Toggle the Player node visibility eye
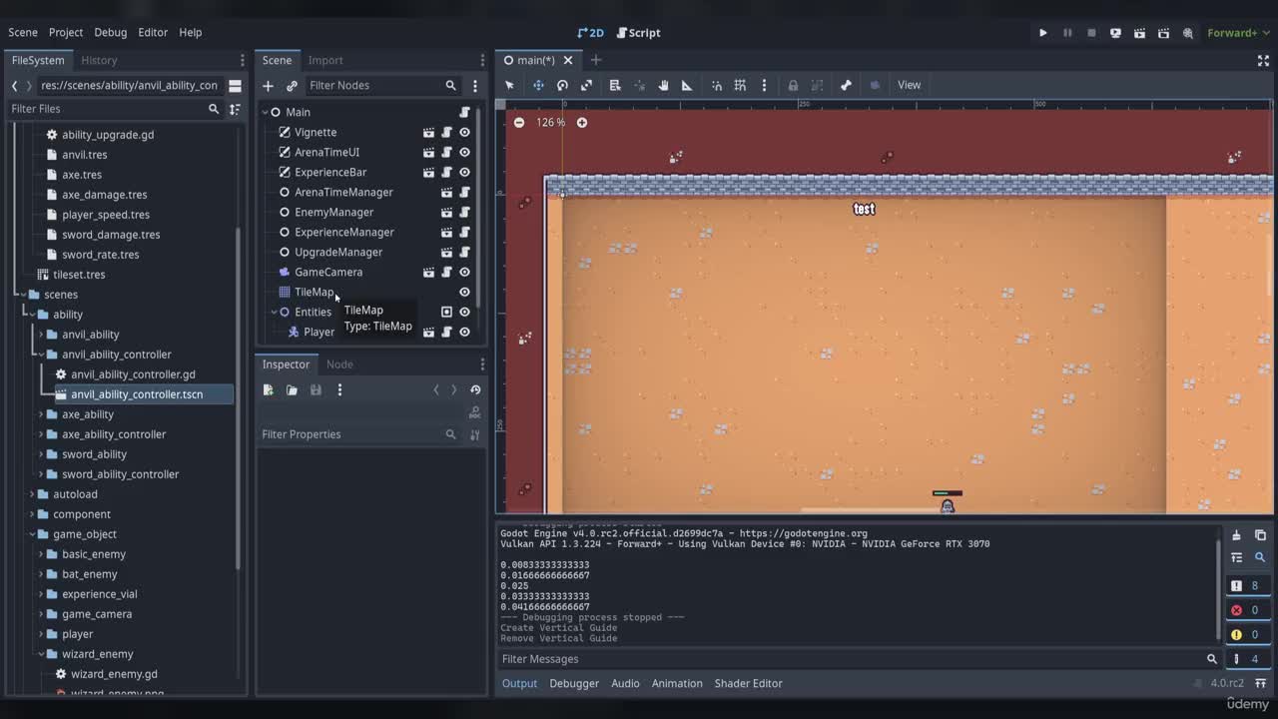 click(464, 332)
